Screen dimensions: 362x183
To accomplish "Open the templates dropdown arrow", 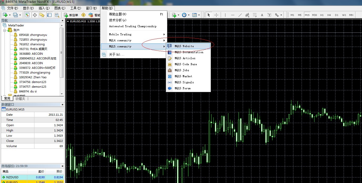I will [x=199, y=15].
